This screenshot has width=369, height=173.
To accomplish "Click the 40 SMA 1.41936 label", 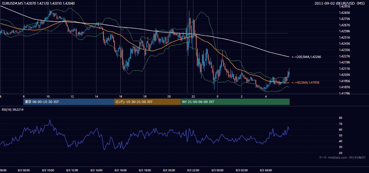I will pyautogui.click(x=305, y=82).
